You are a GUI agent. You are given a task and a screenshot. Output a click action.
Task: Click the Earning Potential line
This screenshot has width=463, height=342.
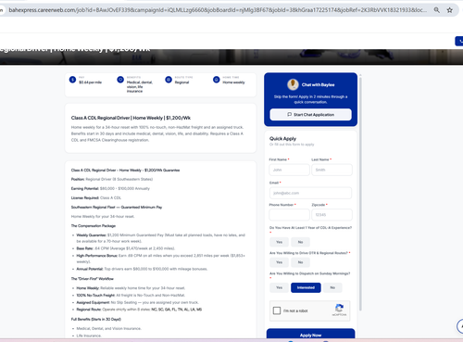pos(110,188)
